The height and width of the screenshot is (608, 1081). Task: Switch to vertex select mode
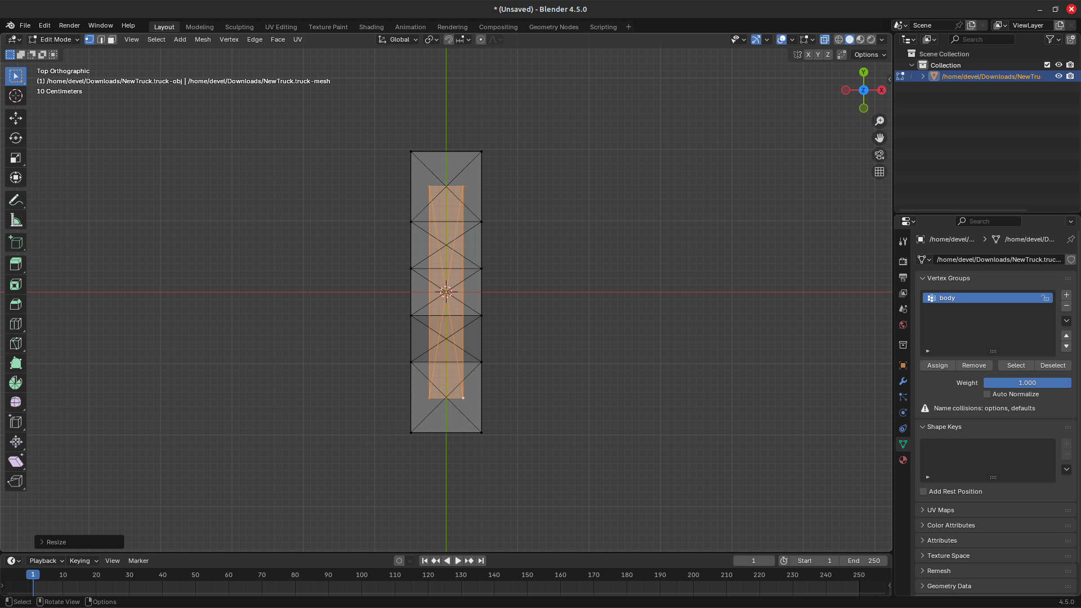coord(90,39)
